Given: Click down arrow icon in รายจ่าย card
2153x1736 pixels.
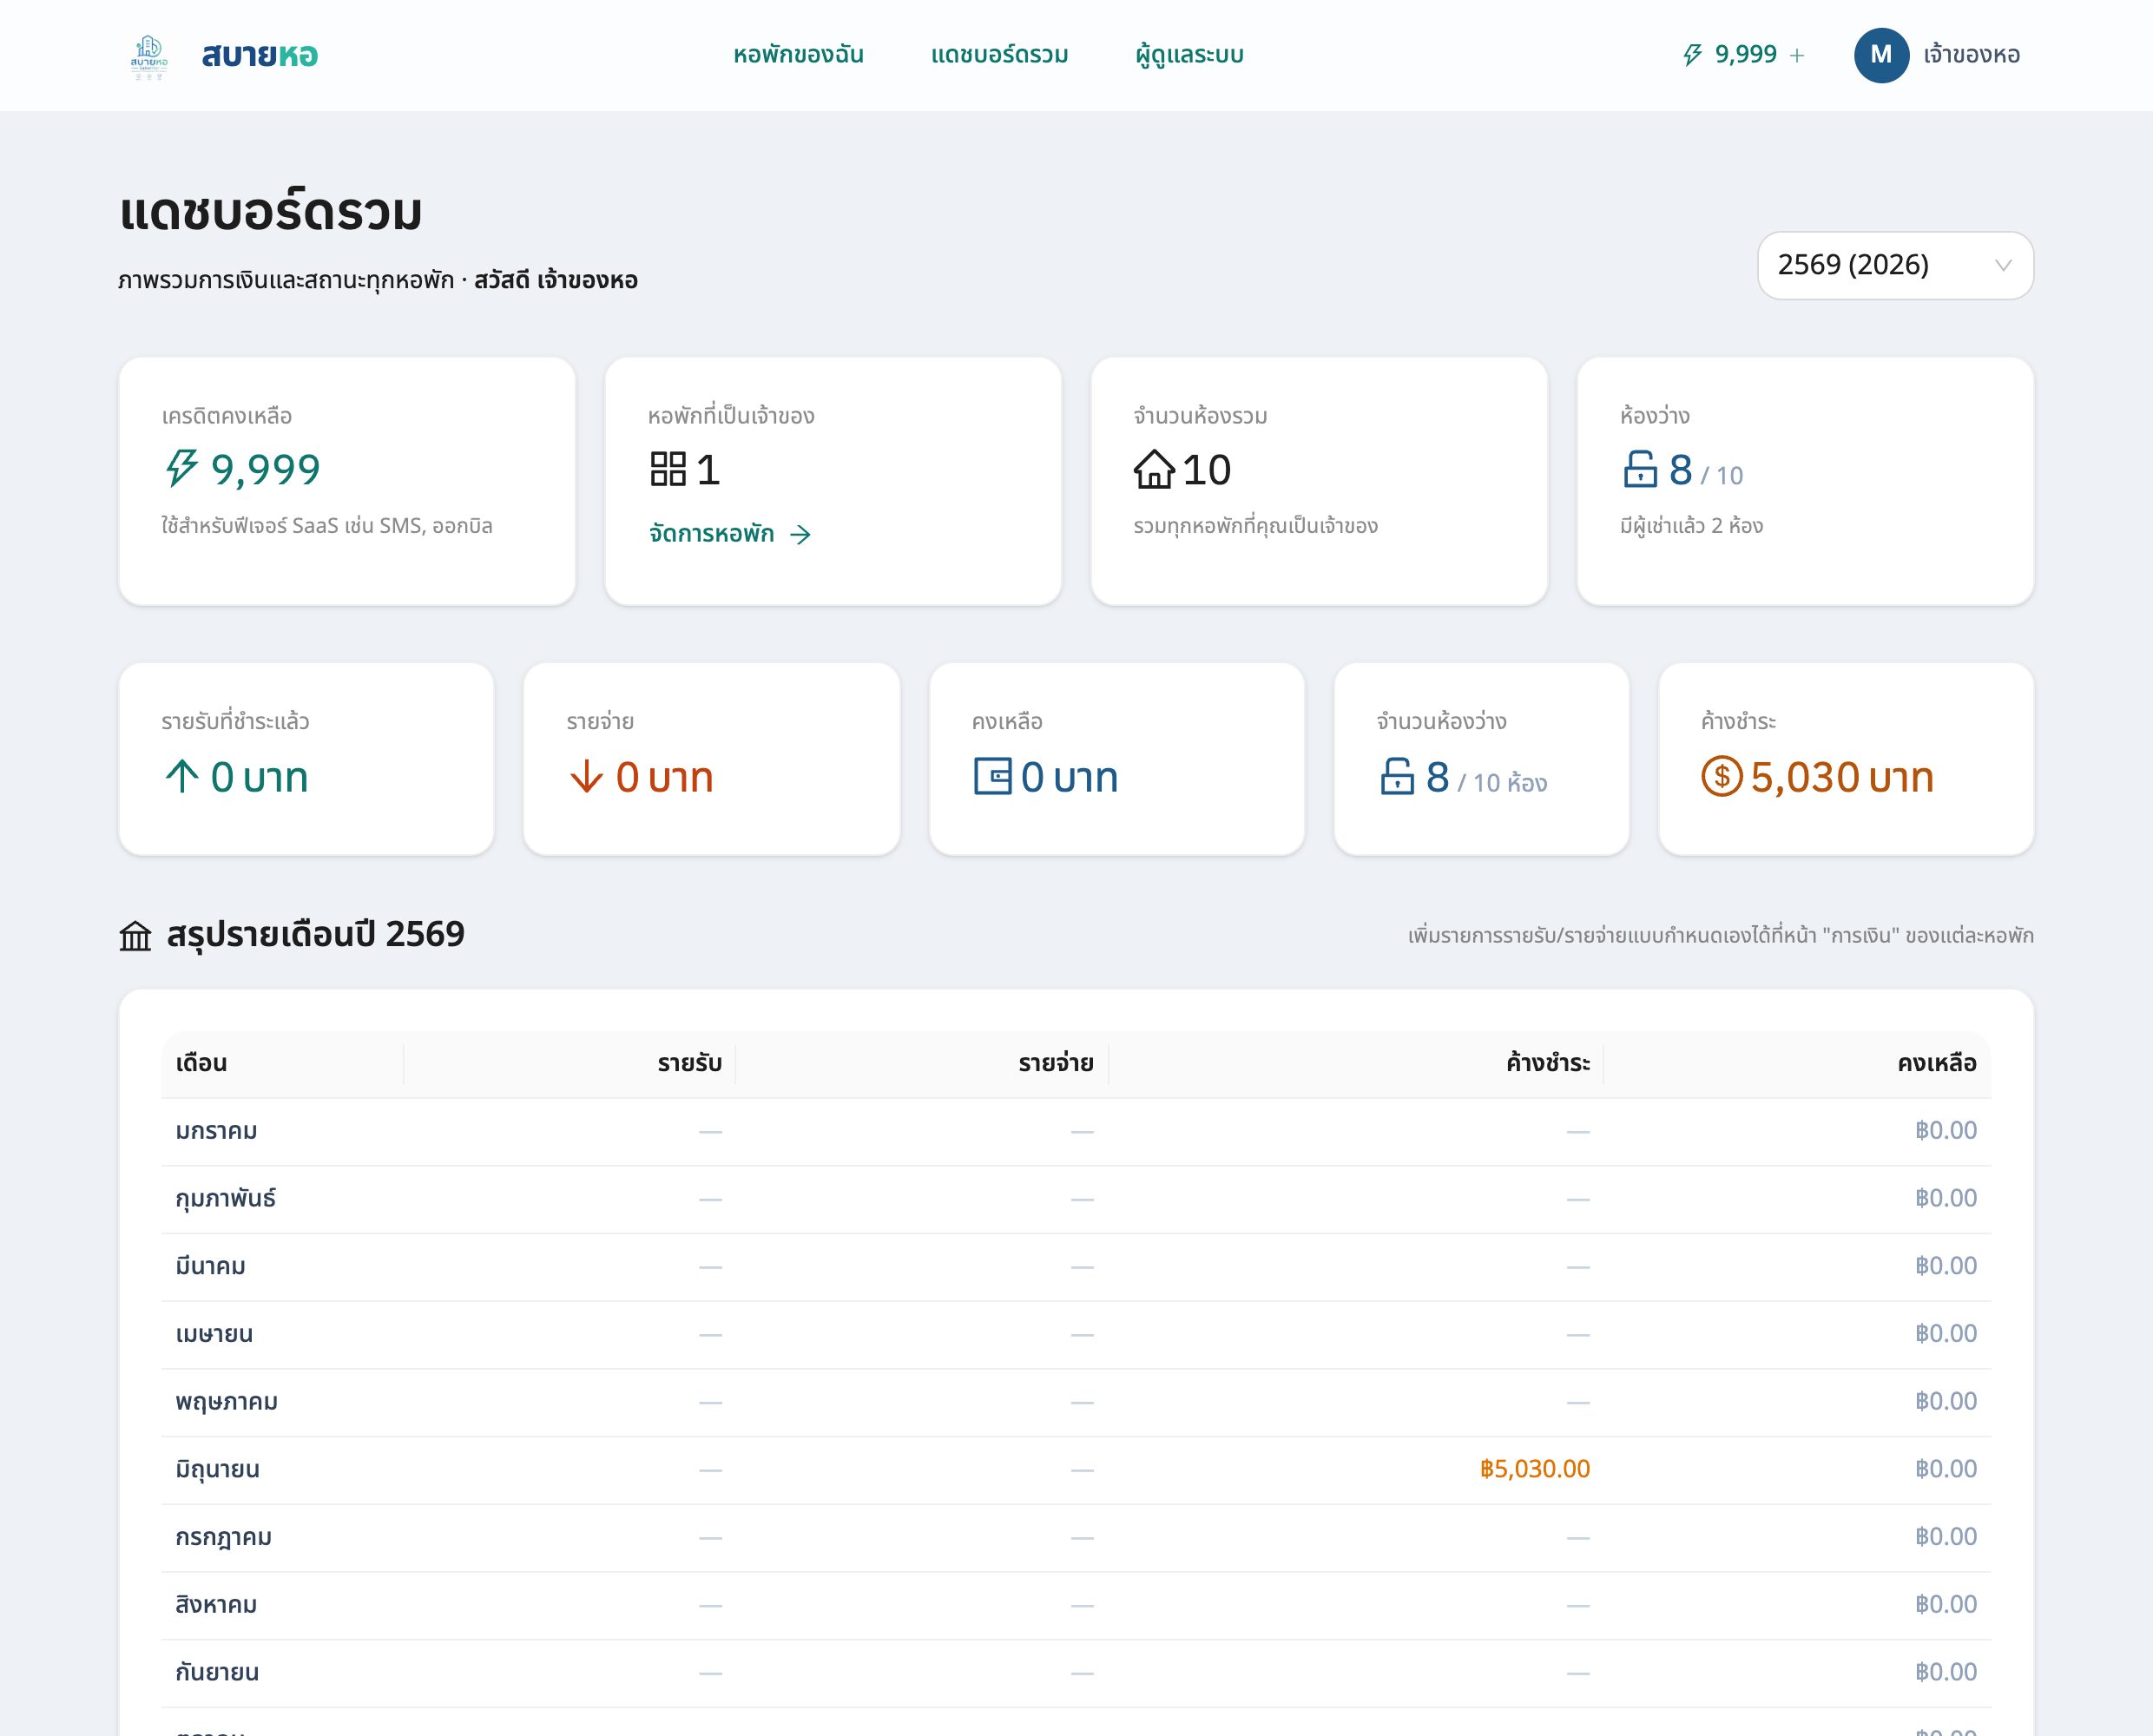Looking at the screenshot, I should point(586,776).
